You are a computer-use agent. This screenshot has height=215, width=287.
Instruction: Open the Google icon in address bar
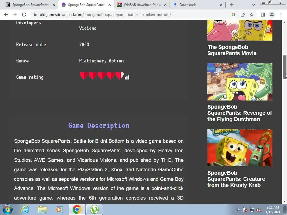pyautogui.click(x=233, y=15)
